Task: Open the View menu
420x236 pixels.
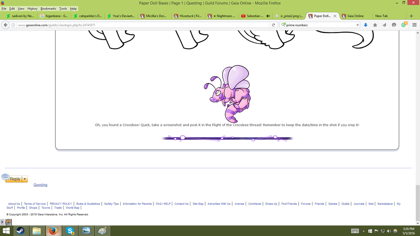Action: point(21,9)
